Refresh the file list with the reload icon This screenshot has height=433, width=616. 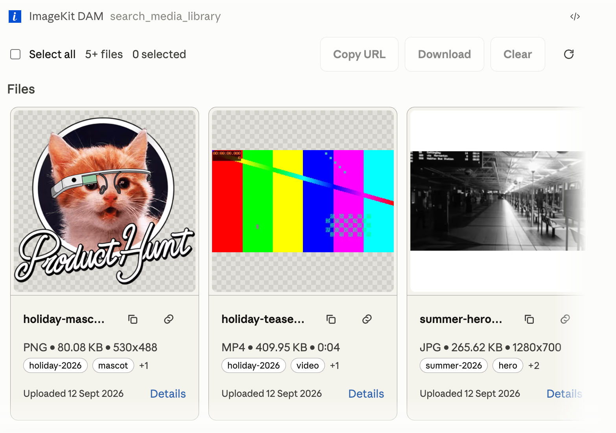coord(569,54)
